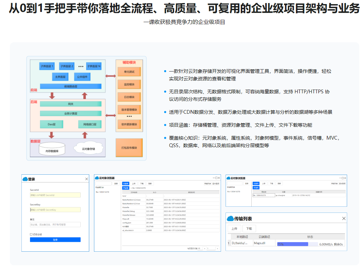Image resolution: width=363 pixels, height=267 pixels.
Task: Close the 登录 login dialog
Action: (86, 179)
